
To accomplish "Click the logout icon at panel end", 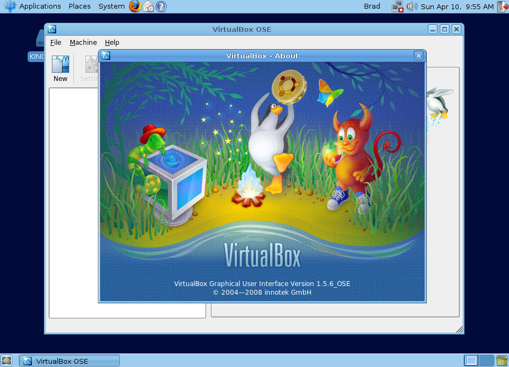I will tap(503, 6).
